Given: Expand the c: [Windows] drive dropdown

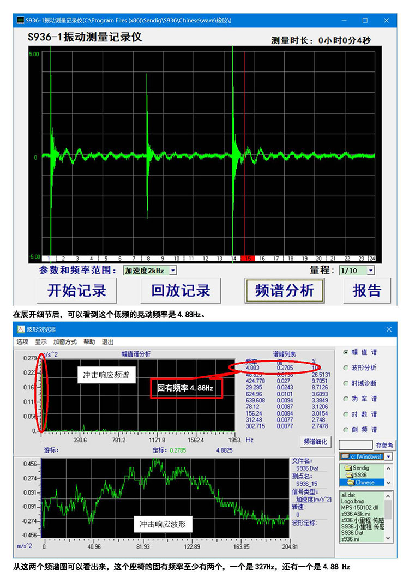Looking at the screenshot, I should point(388,456).
